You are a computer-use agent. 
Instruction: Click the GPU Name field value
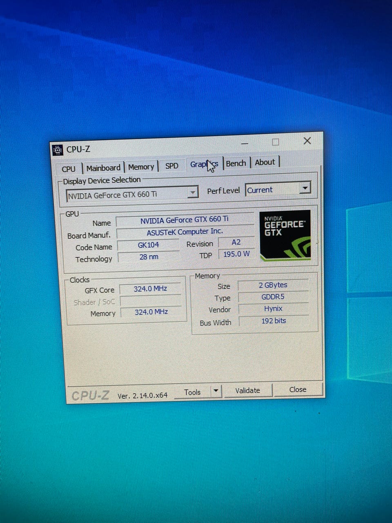click(185, 220)
